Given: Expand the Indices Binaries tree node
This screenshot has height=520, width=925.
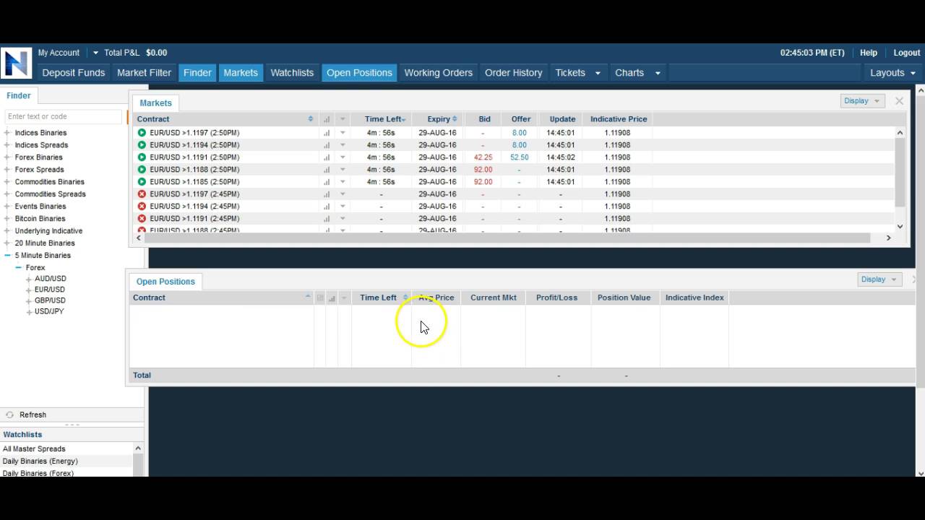Looking at the screenshot, I should click(x=7, y=133).
